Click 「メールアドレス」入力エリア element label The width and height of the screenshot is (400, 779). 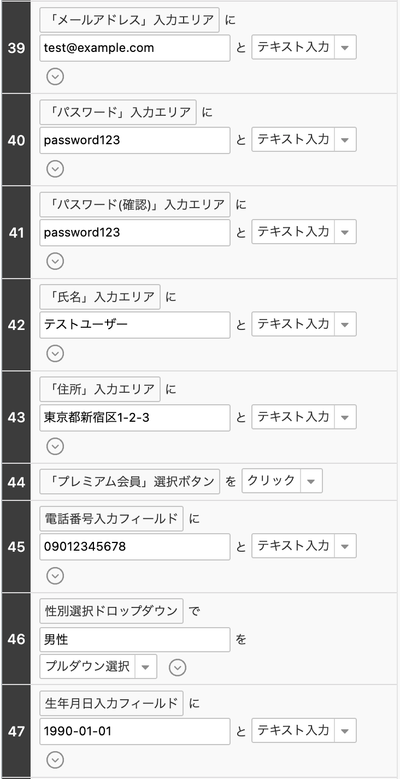coord(130,21)
